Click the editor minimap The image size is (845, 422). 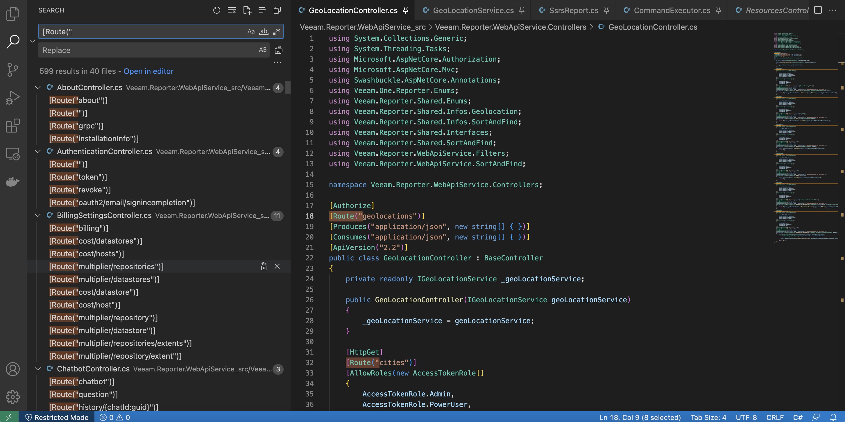(806, 138)
